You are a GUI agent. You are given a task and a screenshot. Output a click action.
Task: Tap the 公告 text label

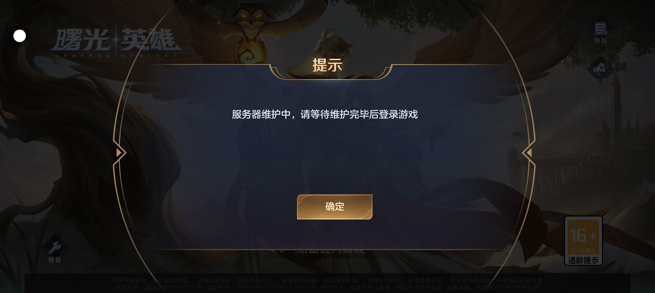coord(600,81)
